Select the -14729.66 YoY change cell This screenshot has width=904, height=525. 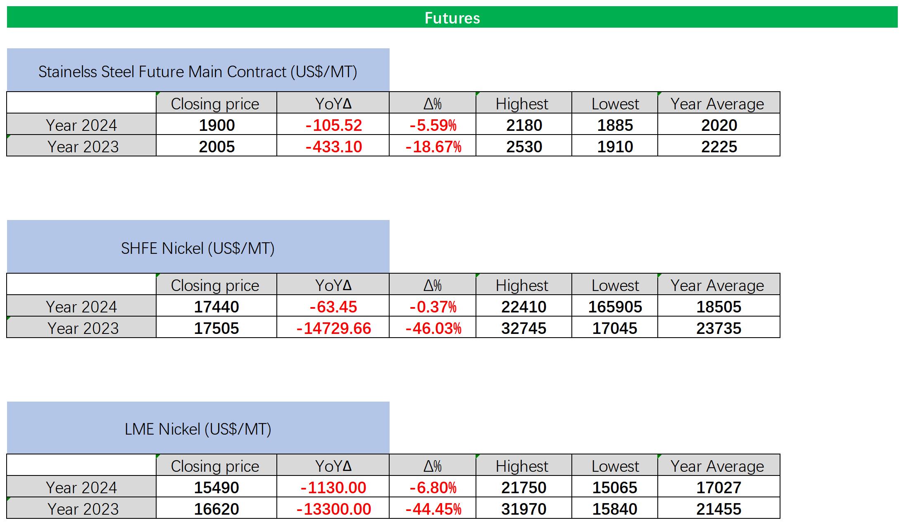click(333, 328)
